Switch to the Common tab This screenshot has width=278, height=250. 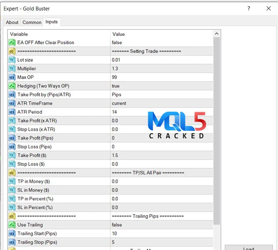point(32,22)
